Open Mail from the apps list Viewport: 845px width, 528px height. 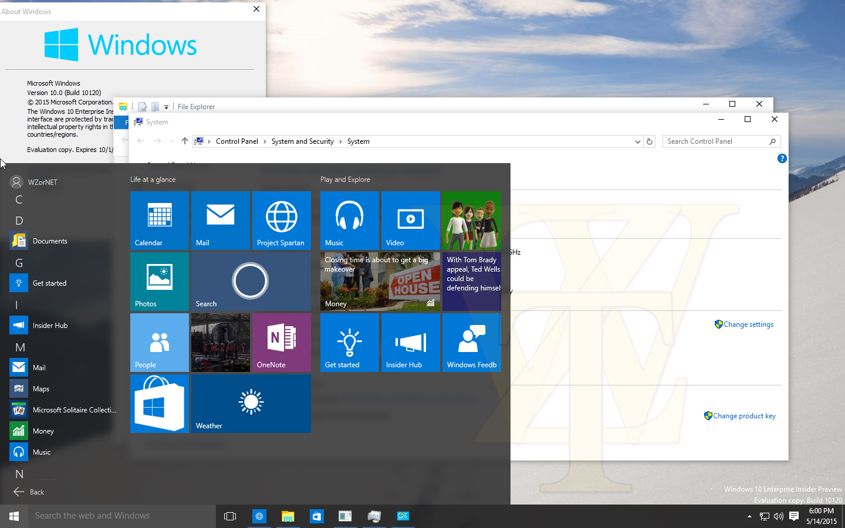63,368
